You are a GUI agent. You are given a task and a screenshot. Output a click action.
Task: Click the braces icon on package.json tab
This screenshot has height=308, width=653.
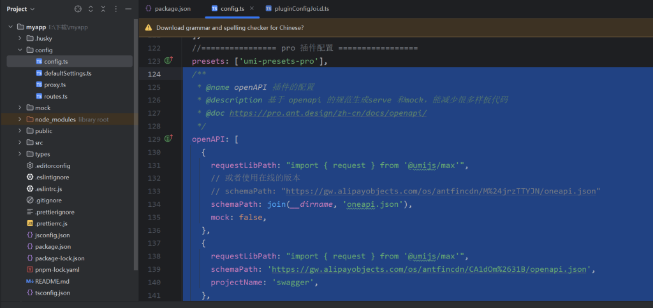tap(148, 9)
